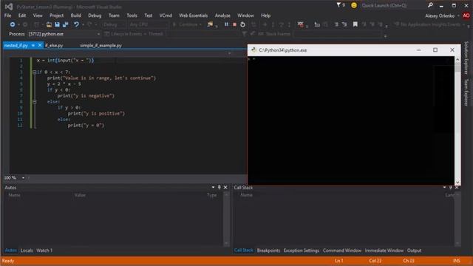Viewport: 473px width, 266px height.
Task: Collapse the 'else:' code block at line 8
Action: (35, 102)
